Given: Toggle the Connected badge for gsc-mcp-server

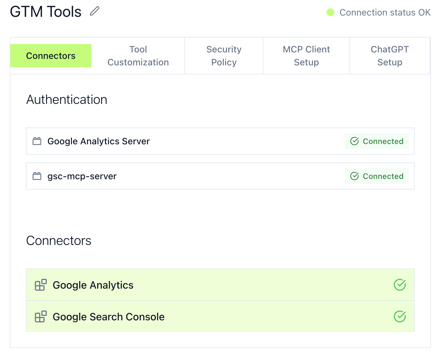Looking at the screenshot, I should 377,176.
